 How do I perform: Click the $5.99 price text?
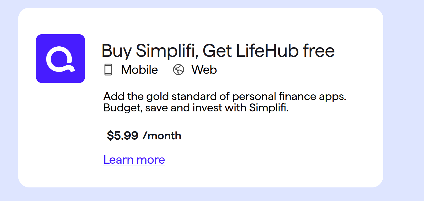pyautogui.click(x=122, y=136)
